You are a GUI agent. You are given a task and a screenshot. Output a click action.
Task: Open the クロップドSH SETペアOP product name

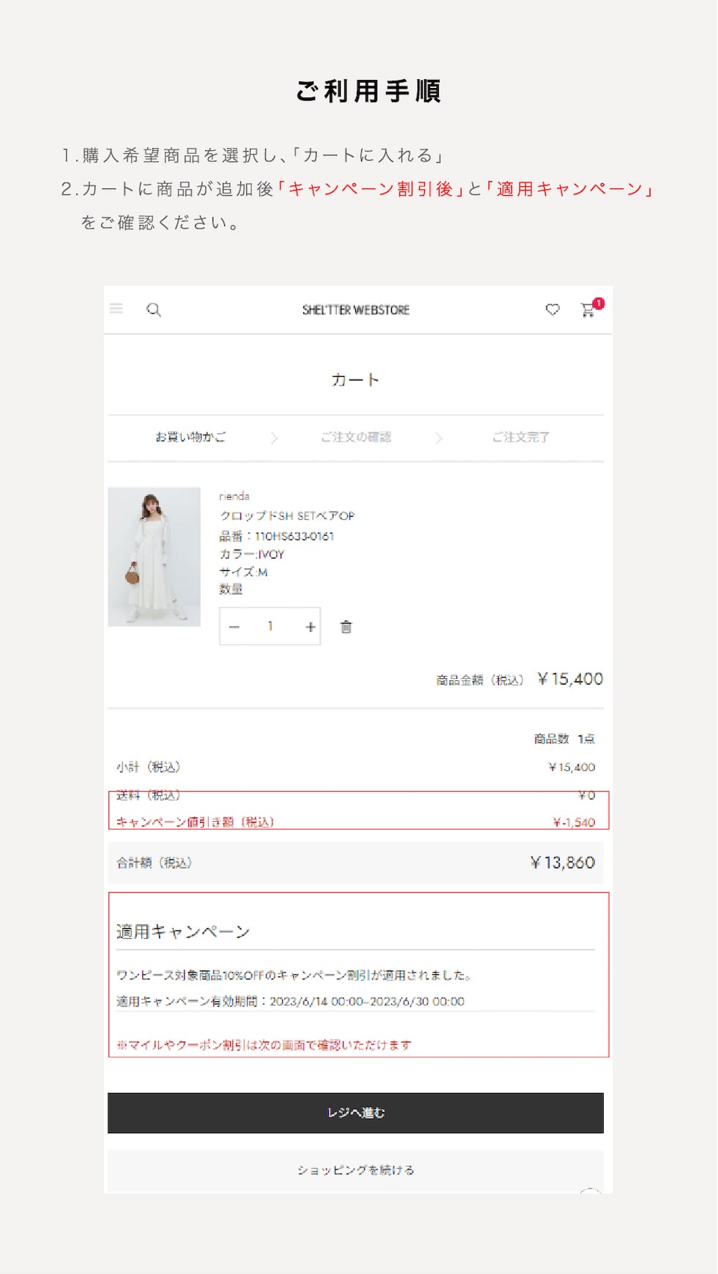(x=287, y=516)
